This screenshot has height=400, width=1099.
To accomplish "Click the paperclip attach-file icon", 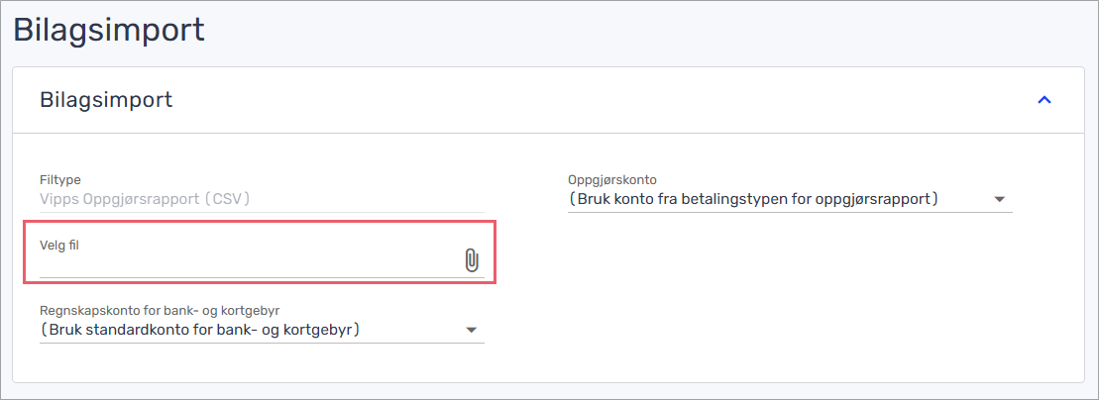I will coord(472,260).
